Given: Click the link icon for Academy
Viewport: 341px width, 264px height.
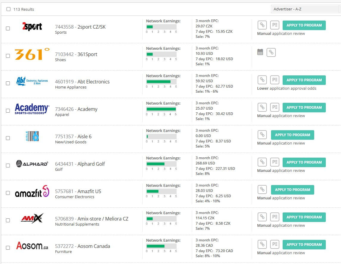Looking at the screenshot, I should click(262, 107).
